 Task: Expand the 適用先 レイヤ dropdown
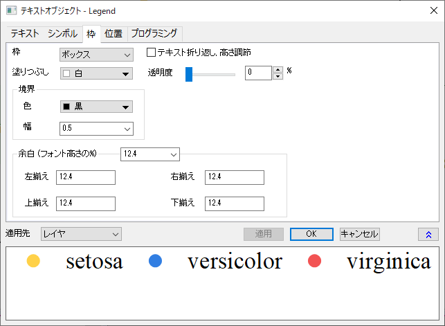pyautogui.click(x=81, y=234)
